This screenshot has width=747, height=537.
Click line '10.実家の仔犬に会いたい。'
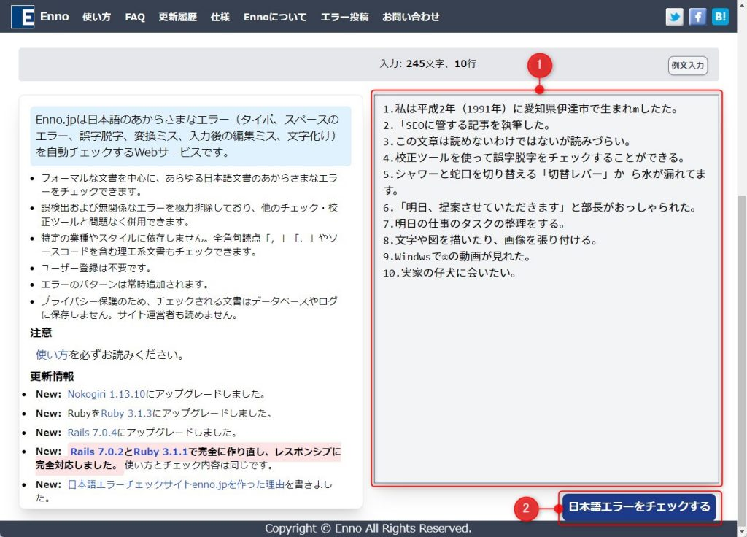click(449, 273)
